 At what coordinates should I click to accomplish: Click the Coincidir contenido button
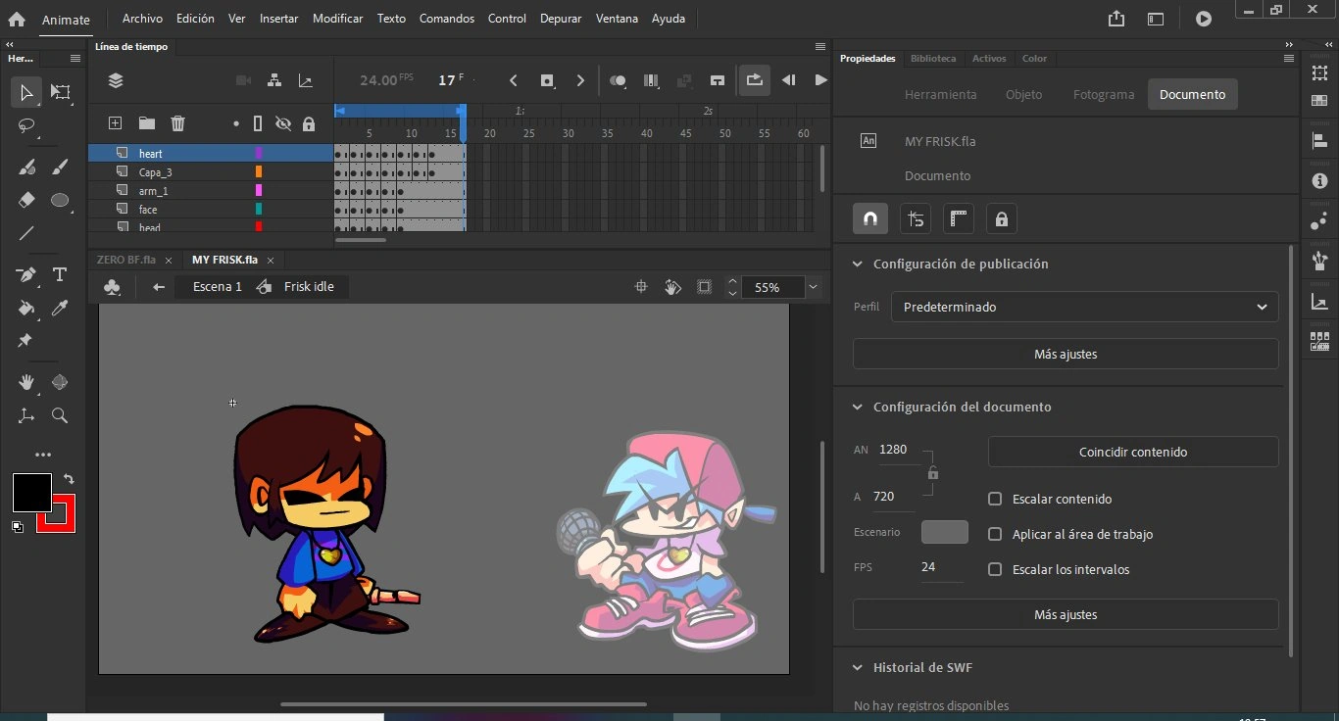pos(1132,452)
